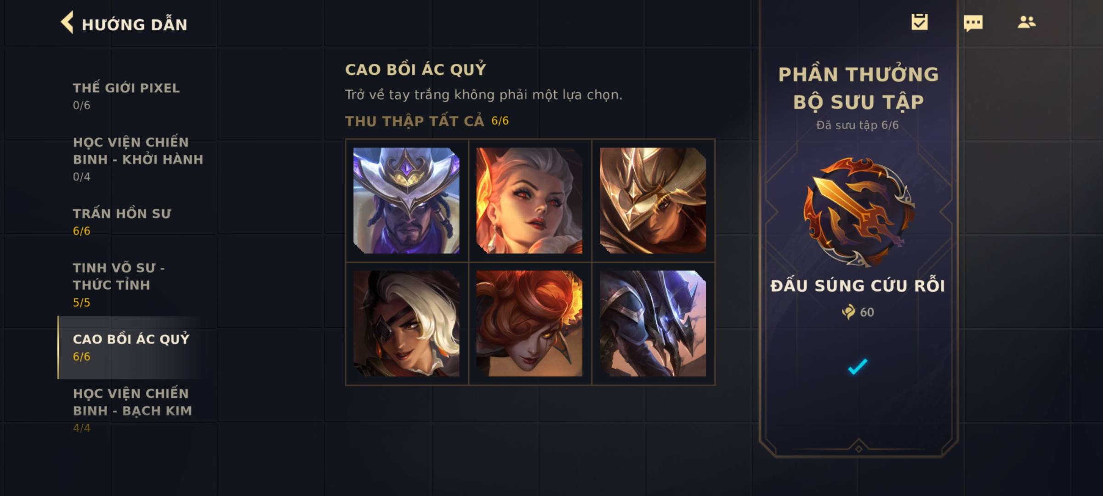
Task: Select the white-hat cowboy skin portrait
Action: (x=406, y=200)
